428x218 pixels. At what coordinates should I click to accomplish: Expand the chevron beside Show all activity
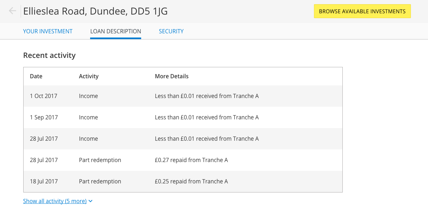(90, 201)
